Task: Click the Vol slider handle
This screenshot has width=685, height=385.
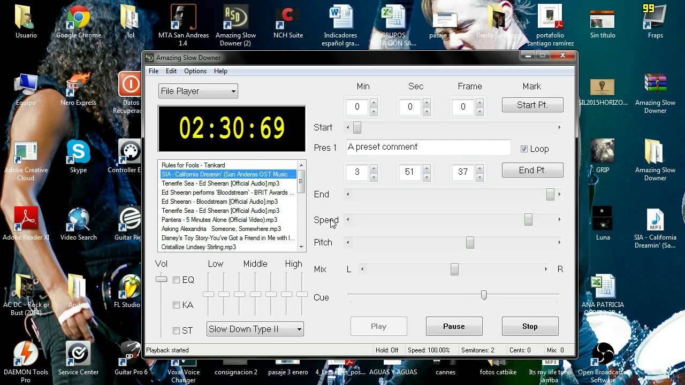Action: coord(161,279)
